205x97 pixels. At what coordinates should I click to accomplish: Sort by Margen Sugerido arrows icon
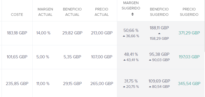click(133, 14)
